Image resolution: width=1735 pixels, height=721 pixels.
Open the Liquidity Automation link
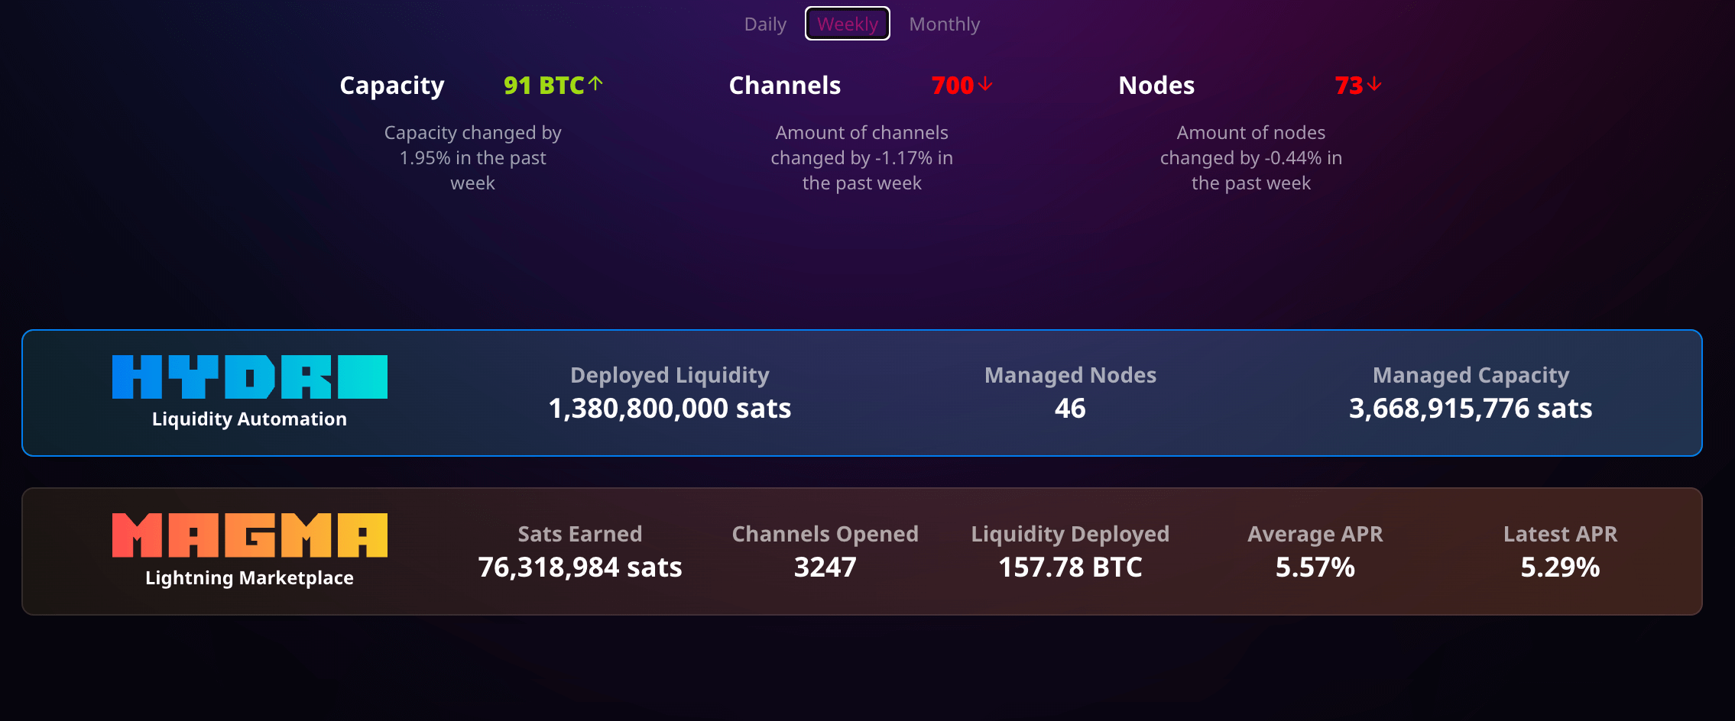point(249,419)
